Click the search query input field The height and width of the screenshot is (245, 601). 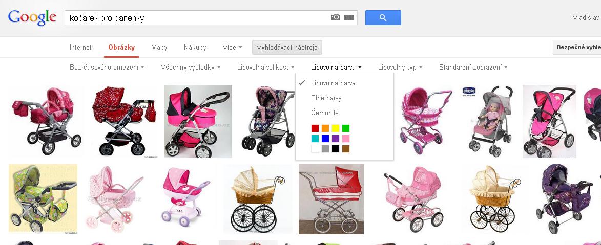pyautogui.click(x=197, y=17)
